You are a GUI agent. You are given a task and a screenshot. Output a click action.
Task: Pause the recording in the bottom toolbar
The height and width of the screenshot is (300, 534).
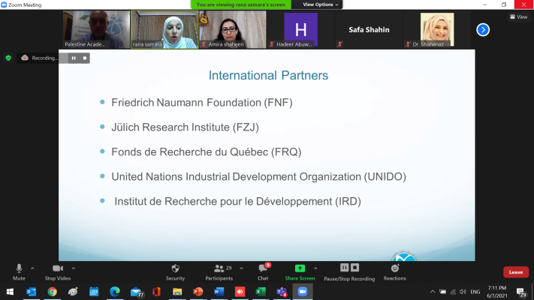[345, 268]
